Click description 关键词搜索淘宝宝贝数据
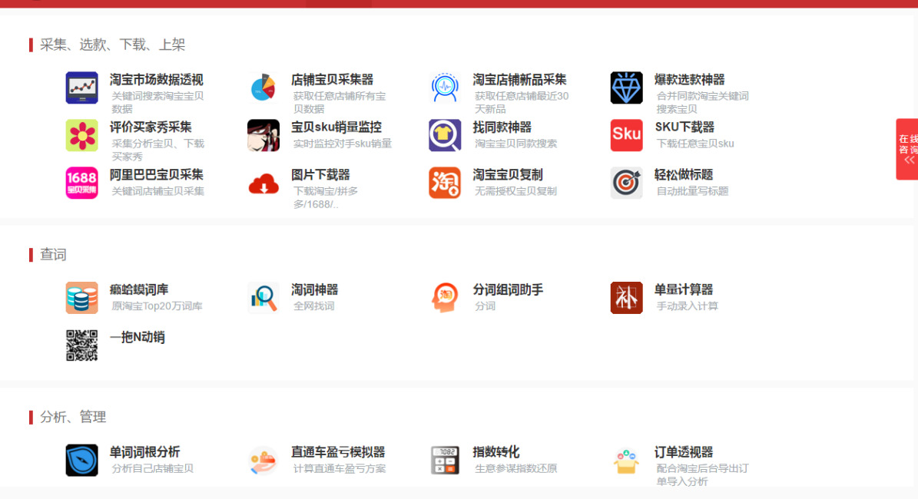 pyautogui.click(x=157, y=102)
